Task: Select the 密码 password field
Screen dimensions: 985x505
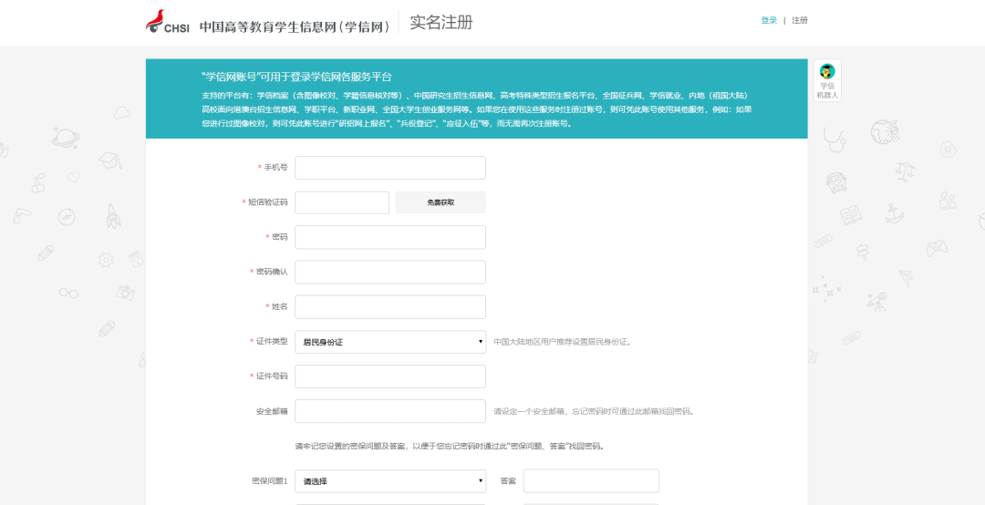Action: (389, 237)
